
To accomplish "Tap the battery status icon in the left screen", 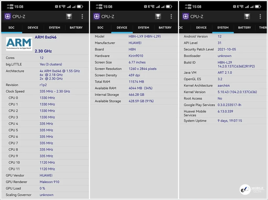I will coord(80,7).
